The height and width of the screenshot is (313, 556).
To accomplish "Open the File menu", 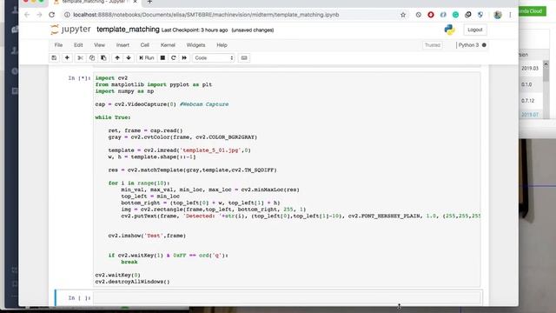I will [x=58, y=45].
